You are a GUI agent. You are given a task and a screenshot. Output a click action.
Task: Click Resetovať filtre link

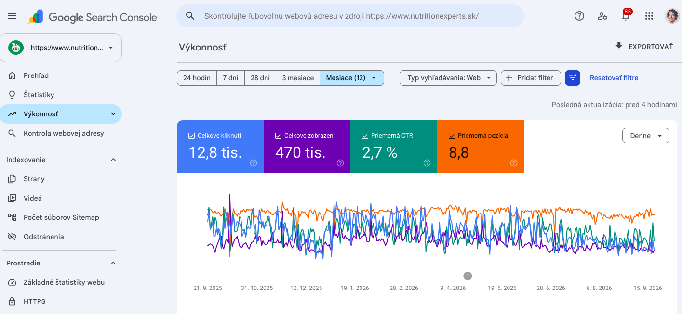point(614,78)
